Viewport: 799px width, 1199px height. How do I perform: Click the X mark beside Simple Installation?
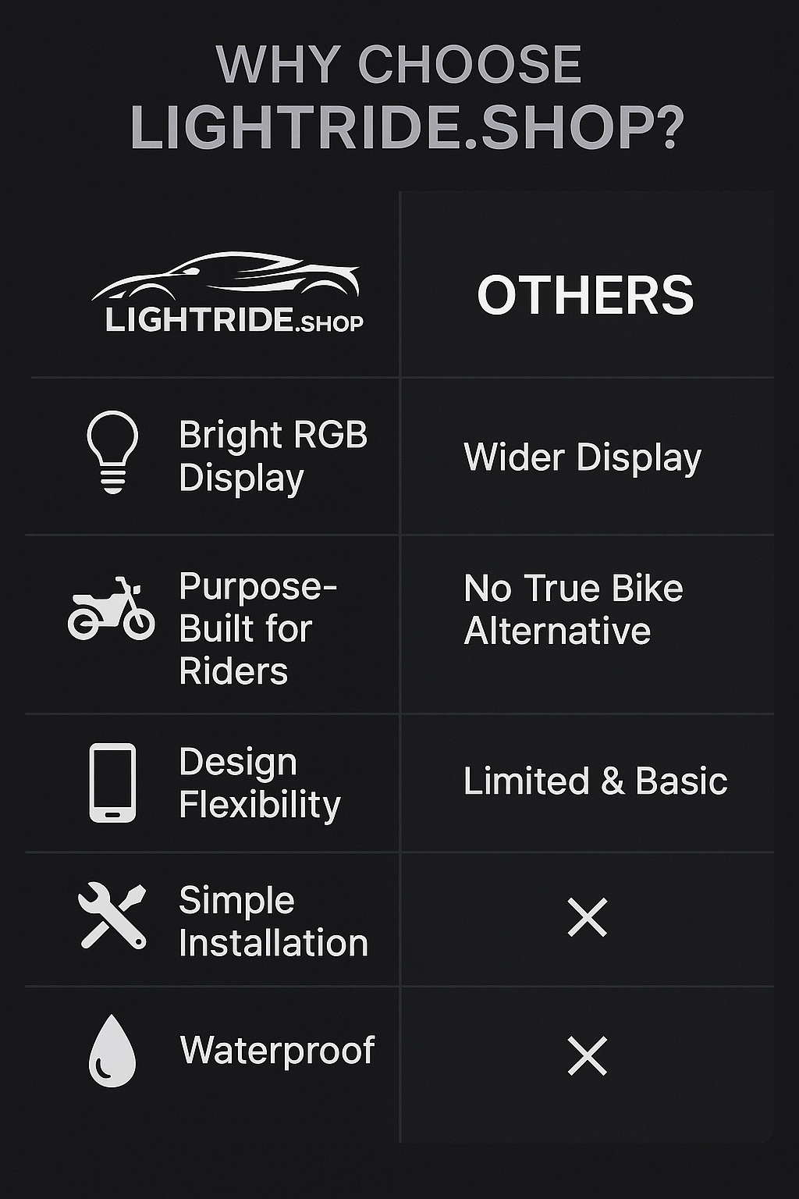pos(588,917)
